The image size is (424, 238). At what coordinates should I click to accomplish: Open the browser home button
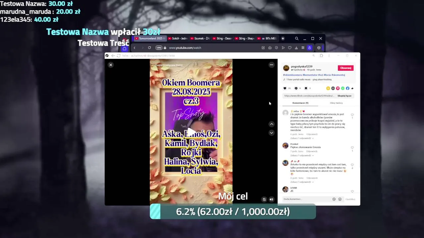(124, 48)
